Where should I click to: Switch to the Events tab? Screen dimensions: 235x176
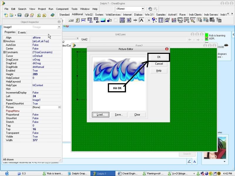pos(22,33)
